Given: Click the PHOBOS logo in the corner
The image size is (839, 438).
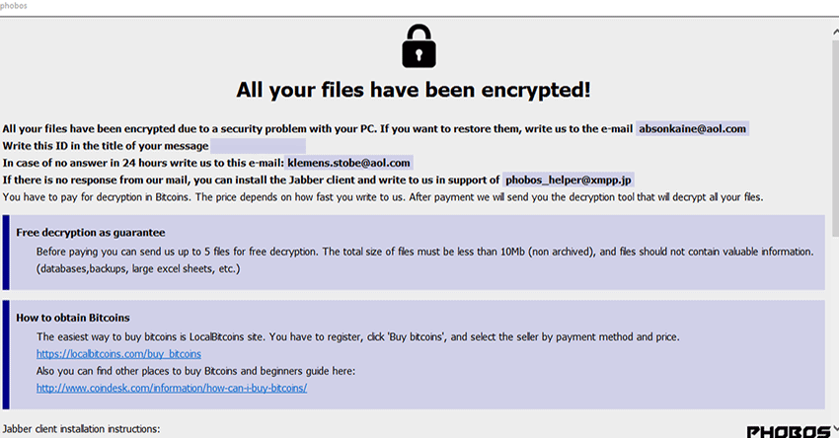Looking at the screenshot, I should pyautogui.click(x=789, y=431).
